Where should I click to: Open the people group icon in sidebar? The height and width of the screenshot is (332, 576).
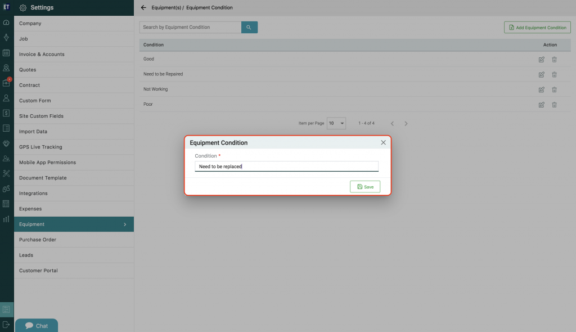point(6,159)
